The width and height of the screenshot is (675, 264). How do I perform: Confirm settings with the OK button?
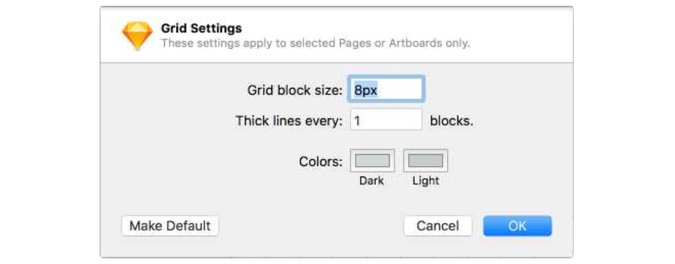pos(517,226)
